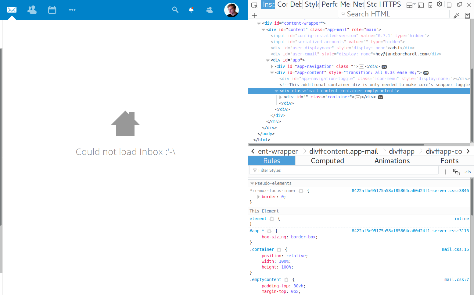
Task: Show devtools in separate window
Action: (460, 5)
